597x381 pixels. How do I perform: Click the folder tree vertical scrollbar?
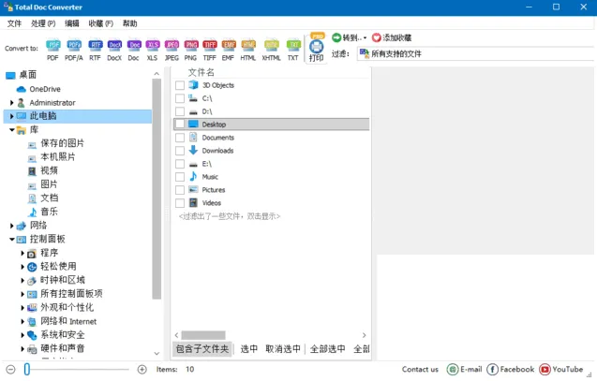tap(157, 189)
